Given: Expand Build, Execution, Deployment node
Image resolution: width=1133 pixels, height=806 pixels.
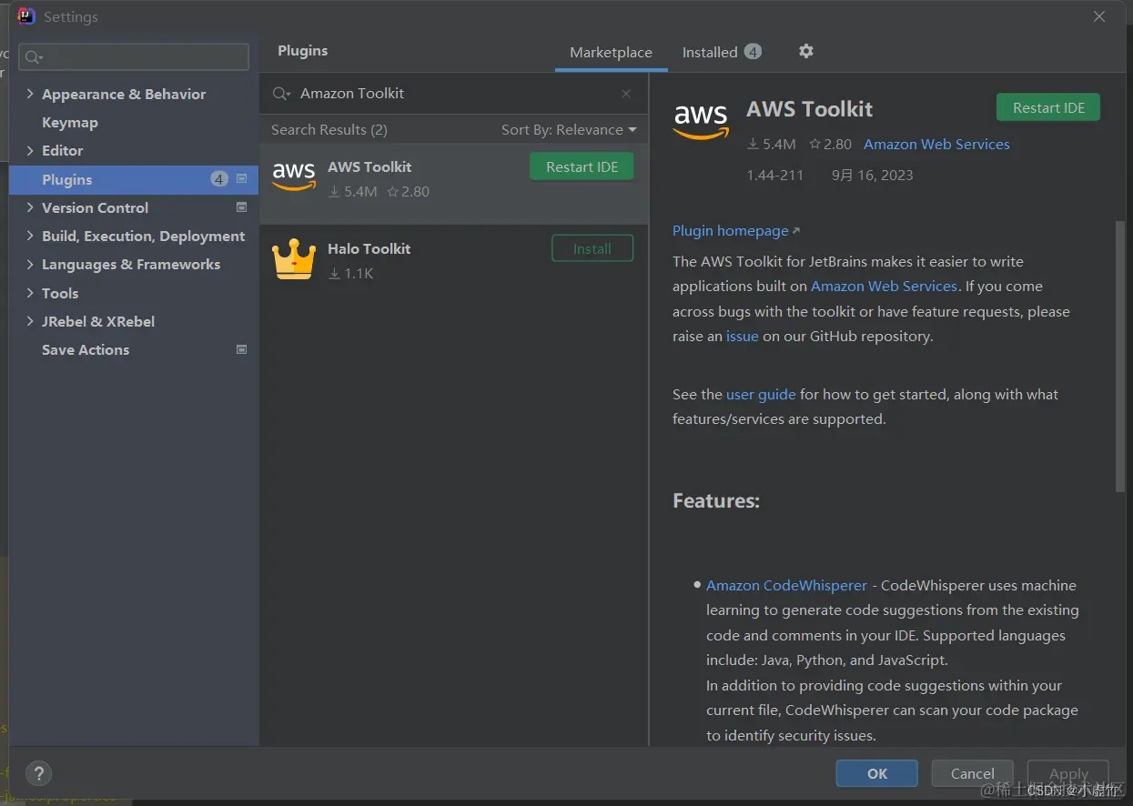Looking at the screenshot, I should click(x=30, y=236).
